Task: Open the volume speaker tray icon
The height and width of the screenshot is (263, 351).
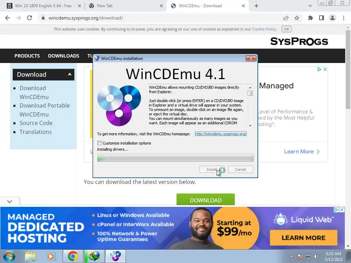Action: tap(316, 256)
